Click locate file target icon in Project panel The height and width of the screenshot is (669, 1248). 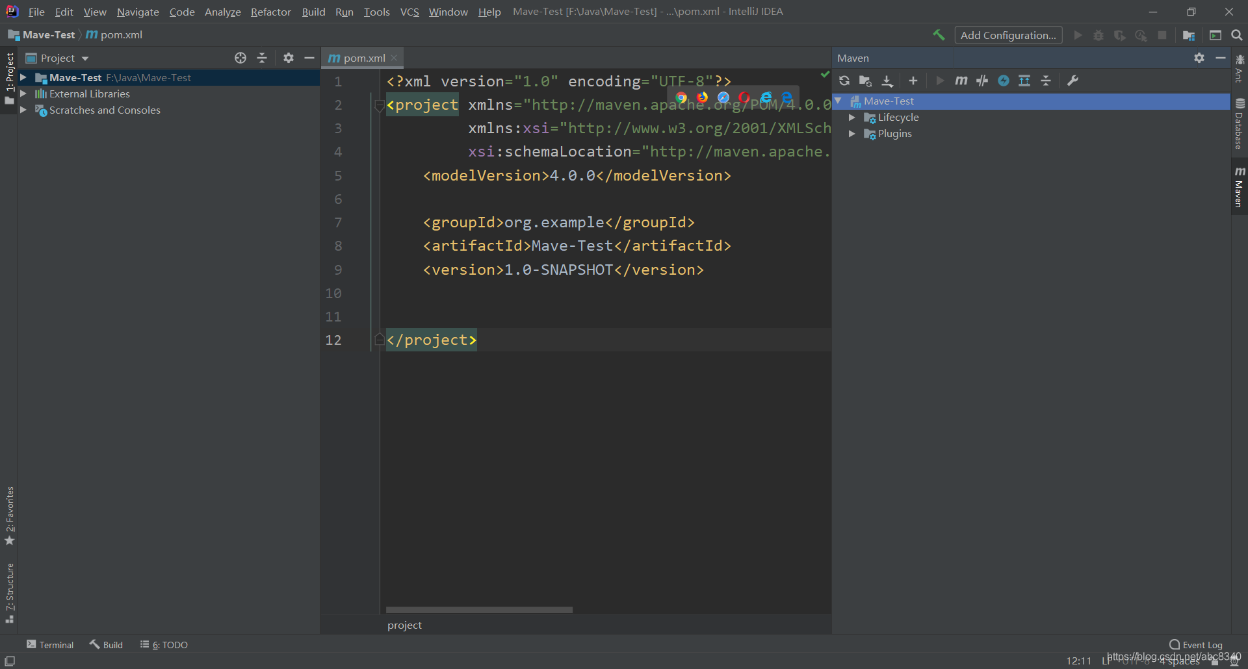240,58
